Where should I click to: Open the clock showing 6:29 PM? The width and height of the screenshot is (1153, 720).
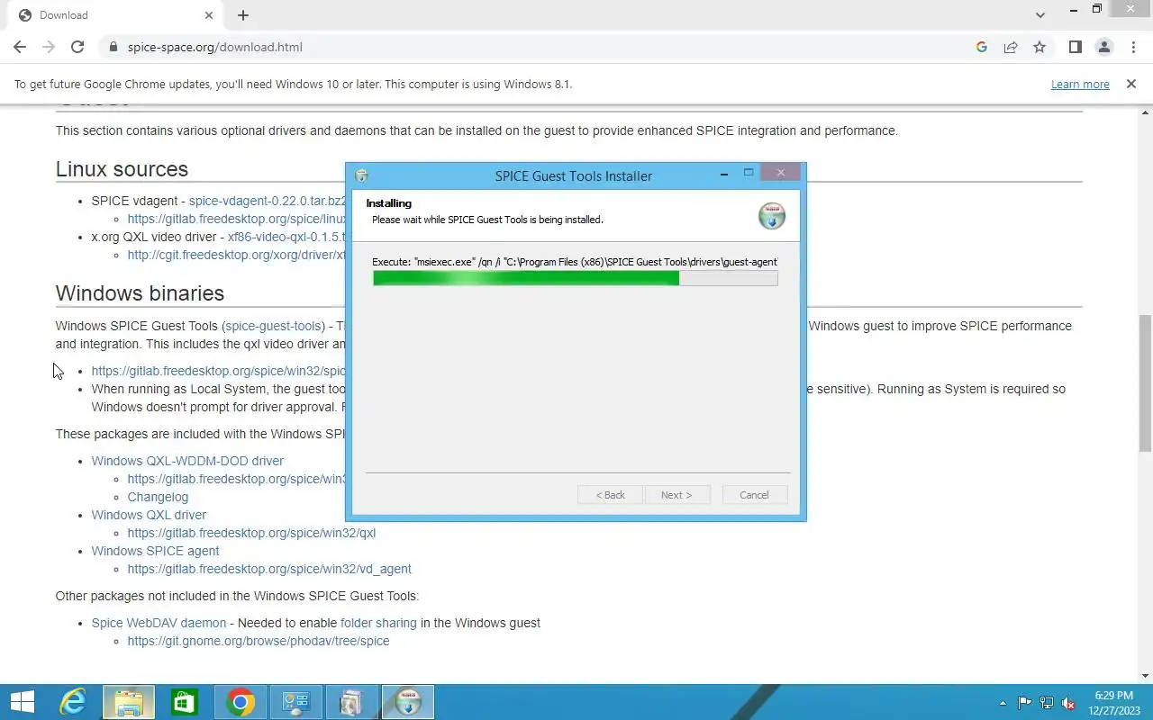pos(1113,703)
